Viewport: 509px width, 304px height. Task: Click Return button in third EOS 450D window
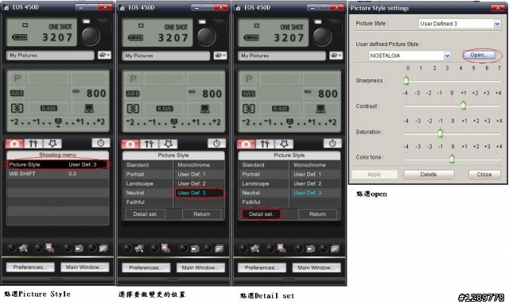(317, 214)
